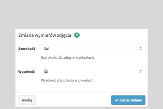The height and width of the screenshot is (109, 163).
Task: Click the file image icon beside Wysokość field
Action: point(46,71)
